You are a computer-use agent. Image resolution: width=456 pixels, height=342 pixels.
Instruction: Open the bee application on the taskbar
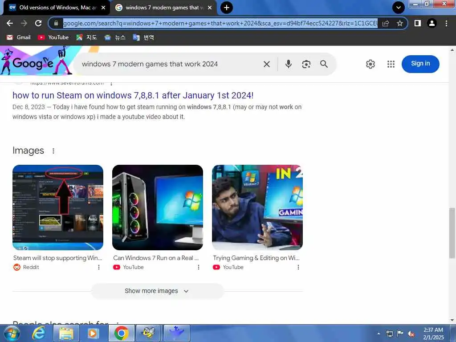coord(149,333)
